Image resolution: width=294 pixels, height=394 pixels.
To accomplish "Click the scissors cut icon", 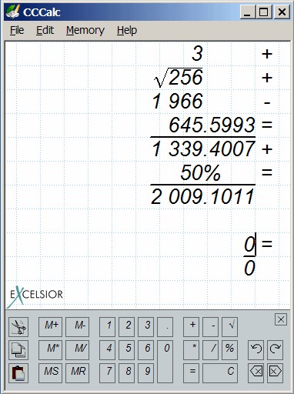I will [x=18, y=327].
